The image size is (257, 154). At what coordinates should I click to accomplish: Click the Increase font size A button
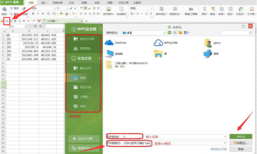point(71,8)
